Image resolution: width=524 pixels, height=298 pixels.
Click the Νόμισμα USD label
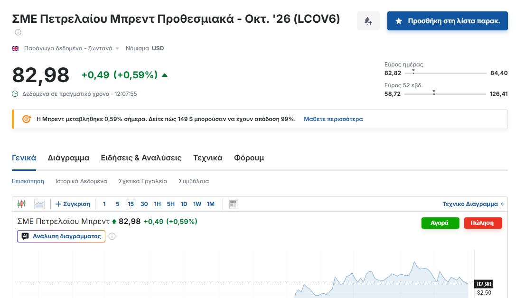(145, 48)
